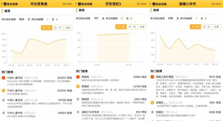Select 近一周 tab in 御赐小仵作 panel
The width and height of the screenshot is (223, 121).
coord(195,27)
